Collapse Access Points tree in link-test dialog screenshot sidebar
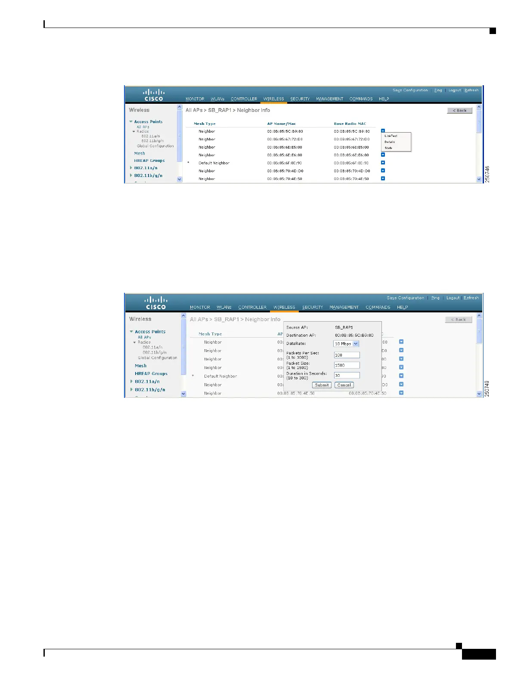The height and width of the screenshot is (682, 527). click(x=131, y=332)
